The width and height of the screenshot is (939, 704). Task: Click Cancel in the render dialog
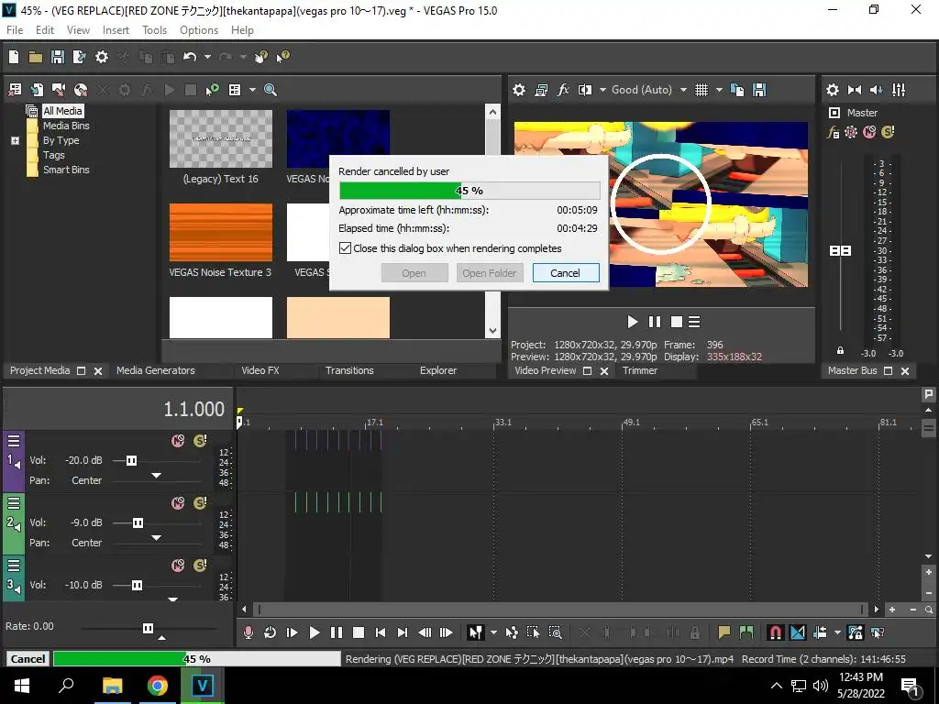(x=565, y=273)
